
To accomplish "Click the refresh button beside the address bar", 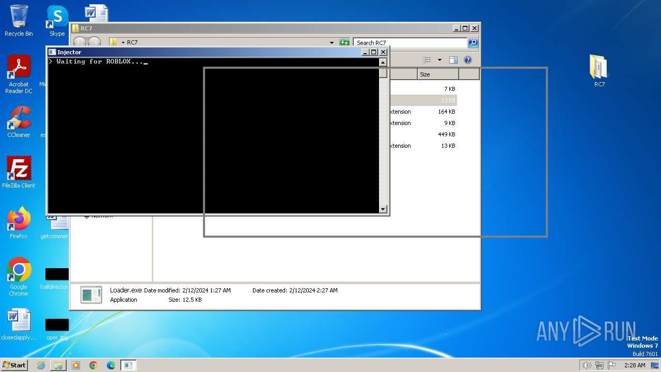I will coord(344,43).
